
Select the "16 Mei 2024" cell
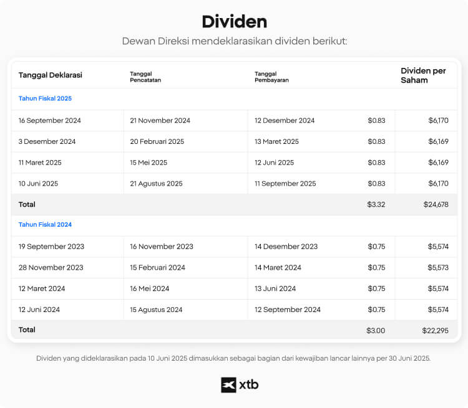[x=150, y=288]
